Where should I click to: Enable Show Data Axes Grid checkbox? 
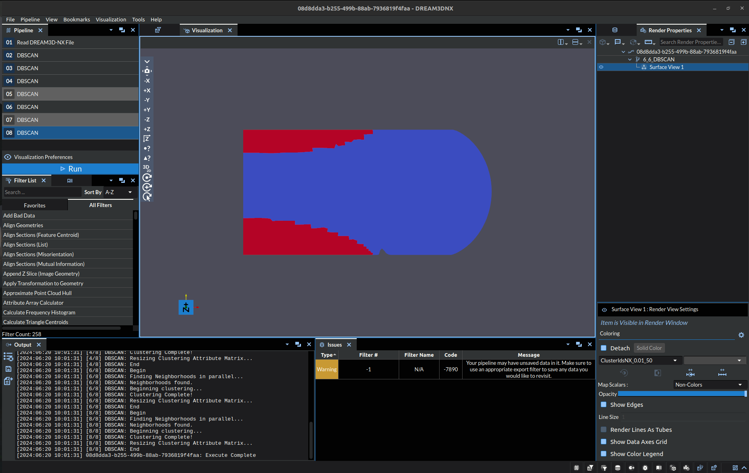click(604, 442)
